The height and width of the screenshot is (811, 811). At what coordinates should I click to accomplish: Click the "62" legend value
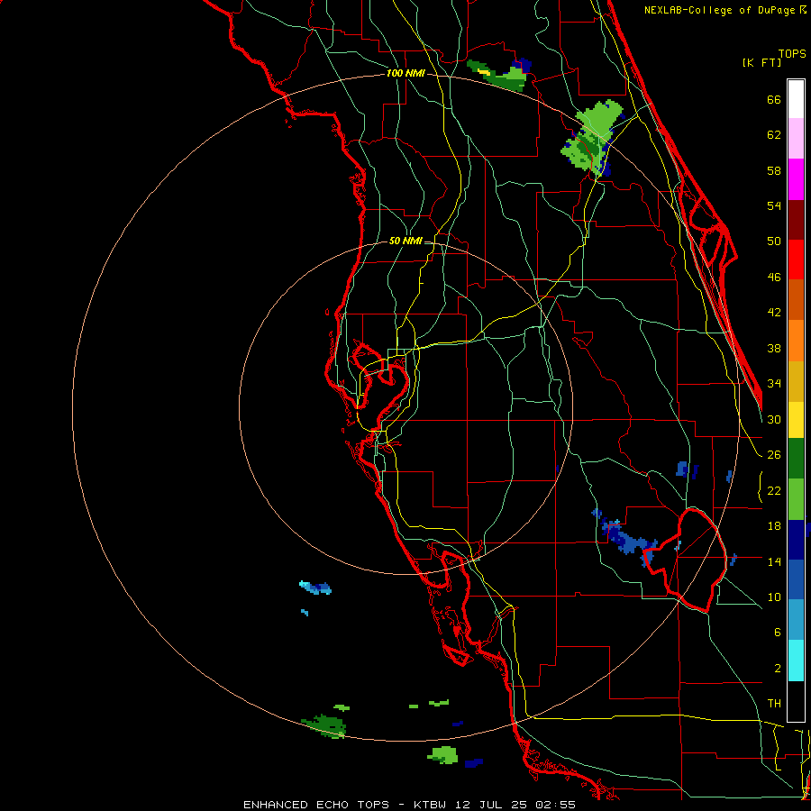774,135
